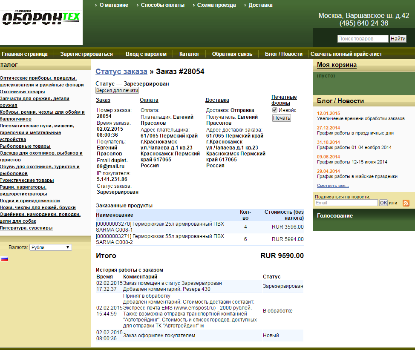Open category Ошейники, намордники, поводки
This screenshot has width=415, height=350.
pyautogui.click(x=40, y=218)
